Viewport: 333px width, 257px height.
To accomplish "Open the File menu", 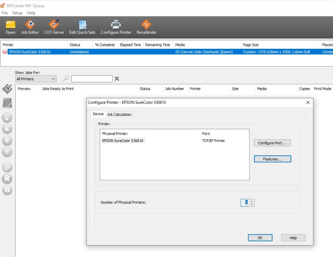I will coord(4,13).
